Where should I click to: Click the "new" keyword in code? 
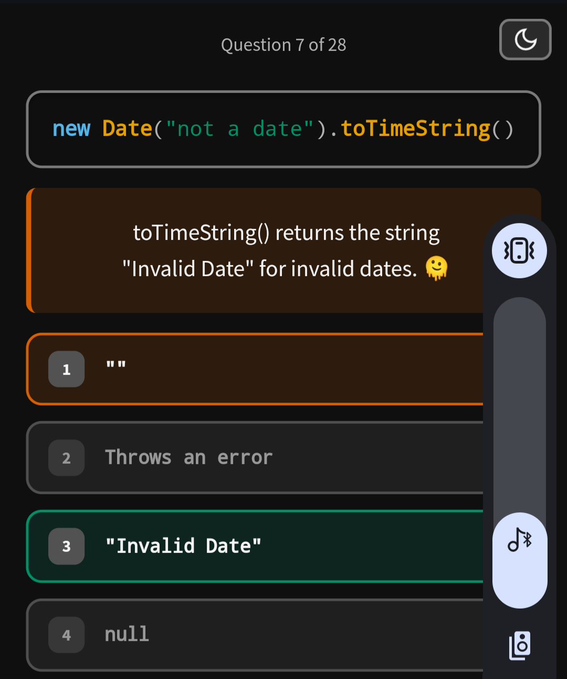coord(71,129)
